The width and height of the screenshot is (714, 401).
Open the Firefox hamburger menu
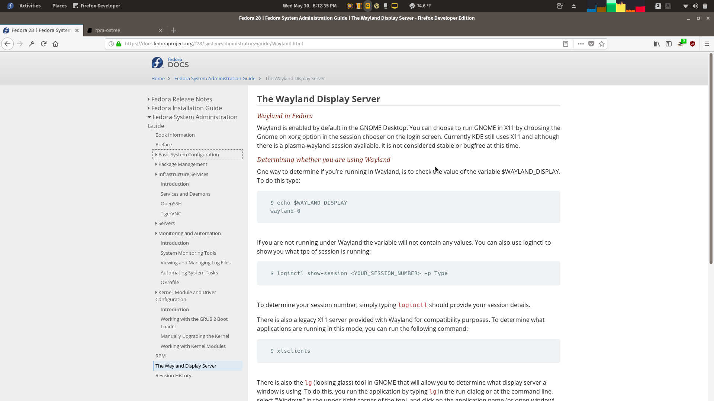(707, 44)
